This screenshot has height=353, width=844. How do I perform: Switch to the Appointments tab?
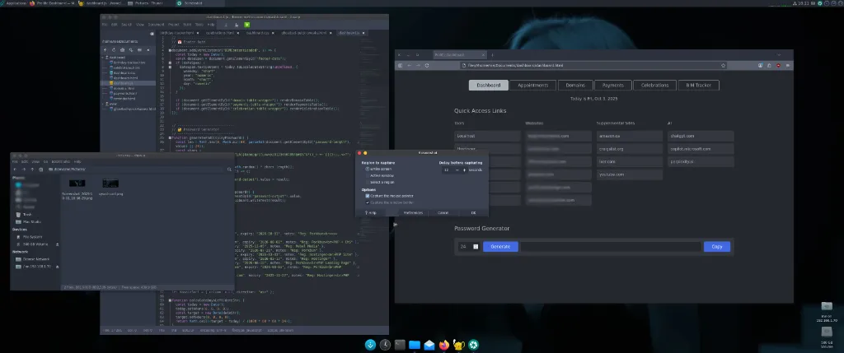534,85
